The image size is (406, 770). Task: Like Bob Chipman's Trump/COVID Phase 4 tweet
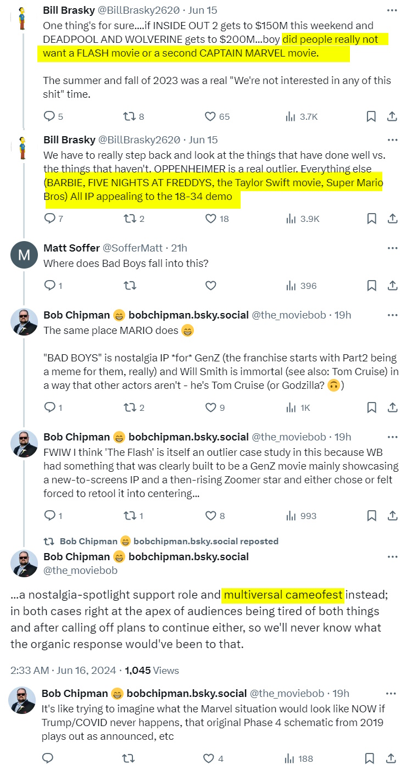point(209,758)
